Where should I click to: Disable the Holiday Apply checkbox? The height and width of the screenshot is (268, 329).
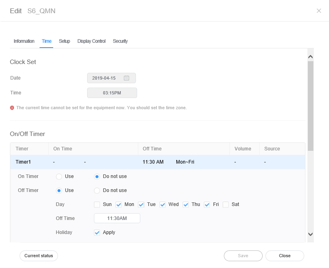tap(97, 232)
